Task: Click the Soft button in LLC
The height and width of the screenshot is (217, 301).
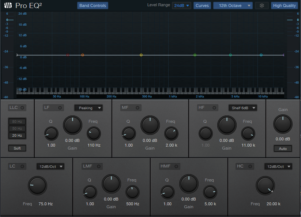Action: [17, 148]
